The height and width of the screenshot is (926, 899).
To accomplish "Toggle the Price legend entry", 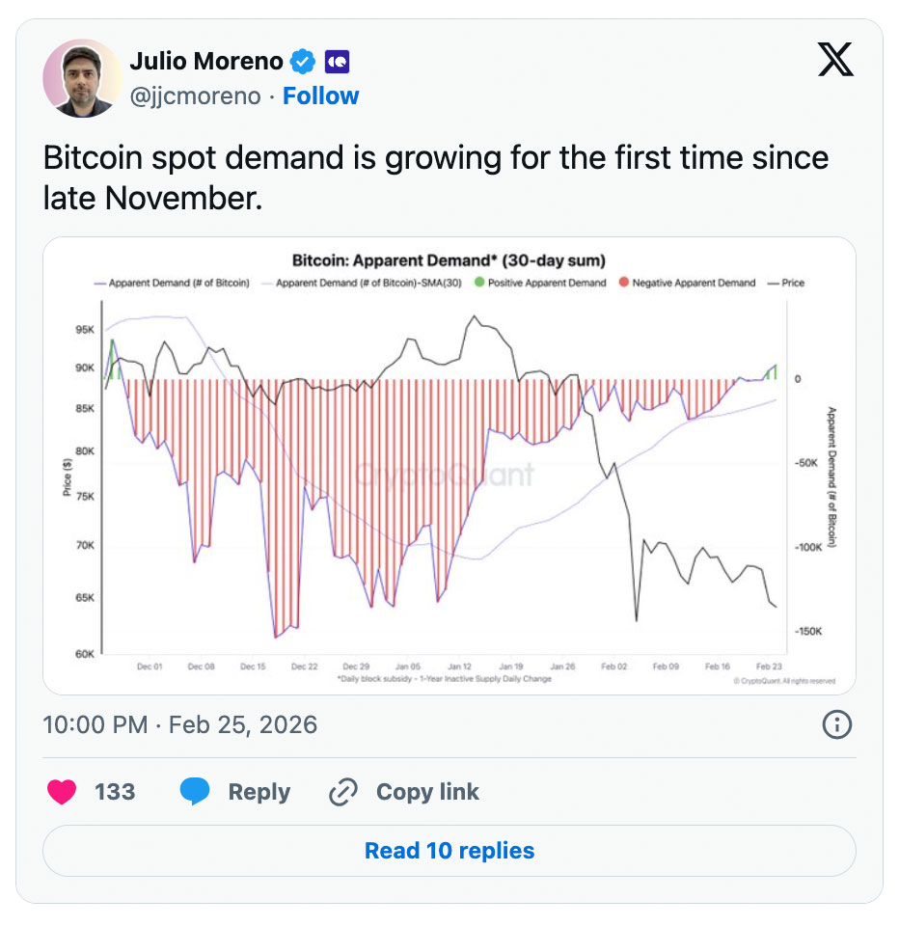I will click(786, 283).
